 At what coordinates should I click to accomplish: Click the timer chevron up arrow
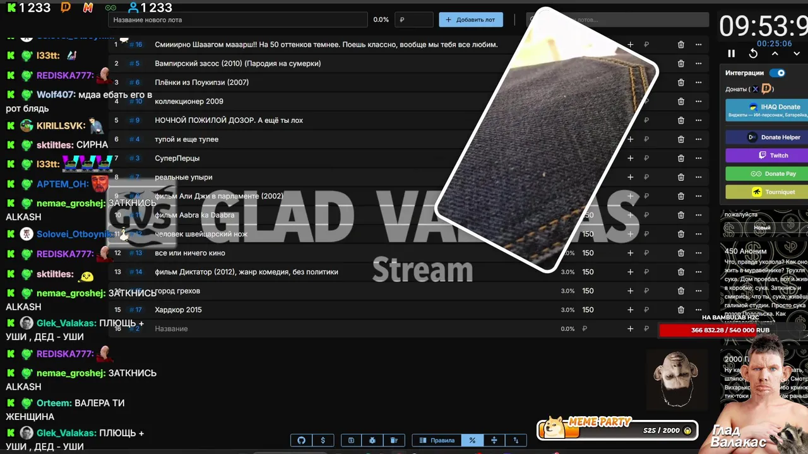tap(775, 54)
